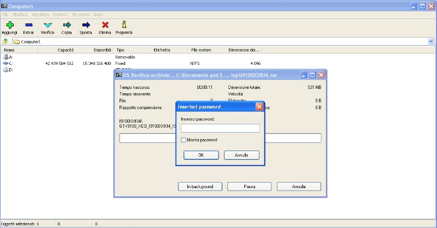Enable the Mostra password checkbox

[184, 140]
